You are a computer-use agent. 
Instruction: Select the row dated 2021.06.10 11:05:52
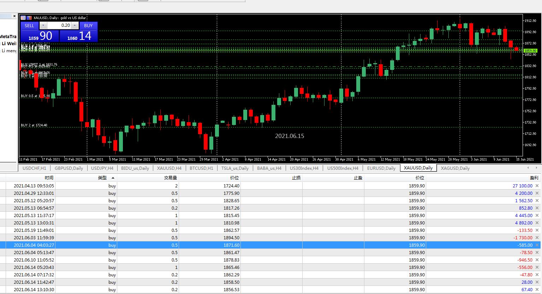pyautogui.click(x=271, y=260)
